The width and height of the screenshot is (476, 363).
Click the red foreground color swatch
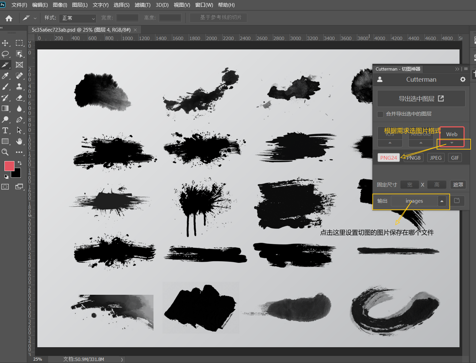tap(9, 166)
